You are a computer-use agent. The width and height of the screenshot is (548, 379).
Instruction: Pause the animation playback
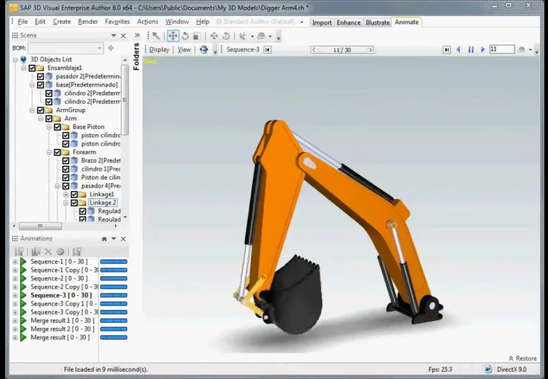click(x=471, y=50)
